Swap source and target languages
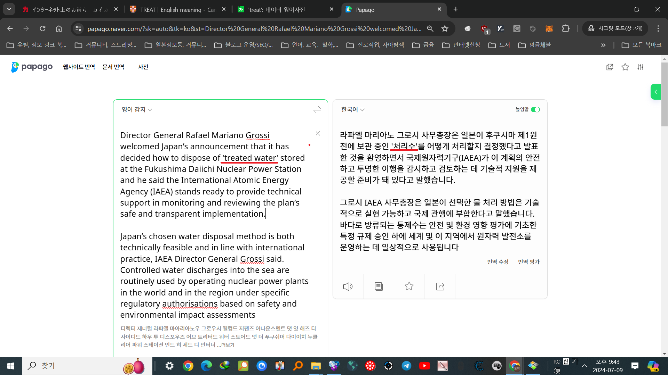This screenshot has width=668, height=375. coord(317,110)
